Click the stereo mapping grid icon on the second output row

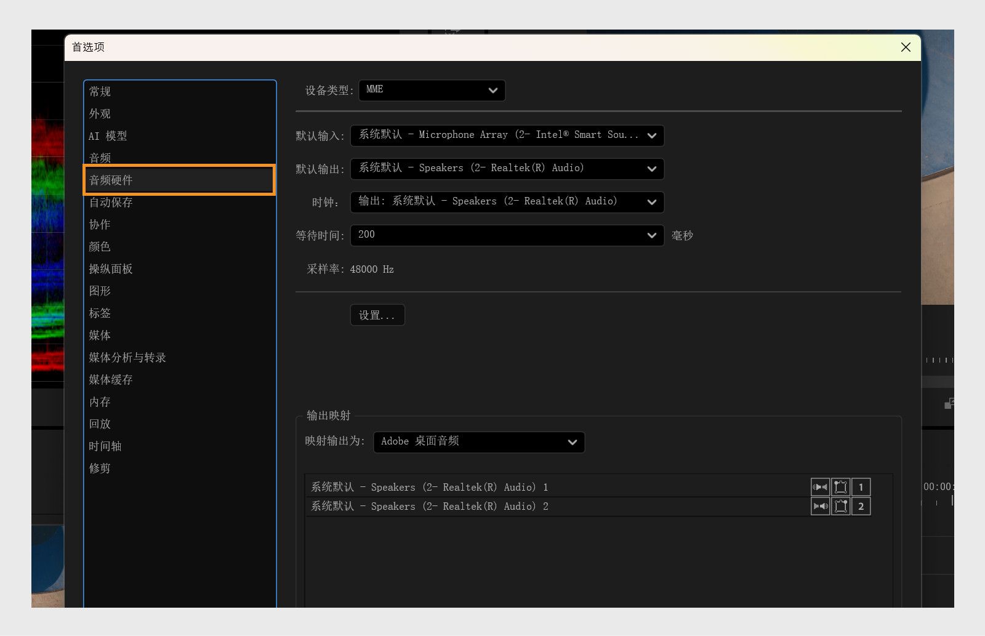point(840,506)
